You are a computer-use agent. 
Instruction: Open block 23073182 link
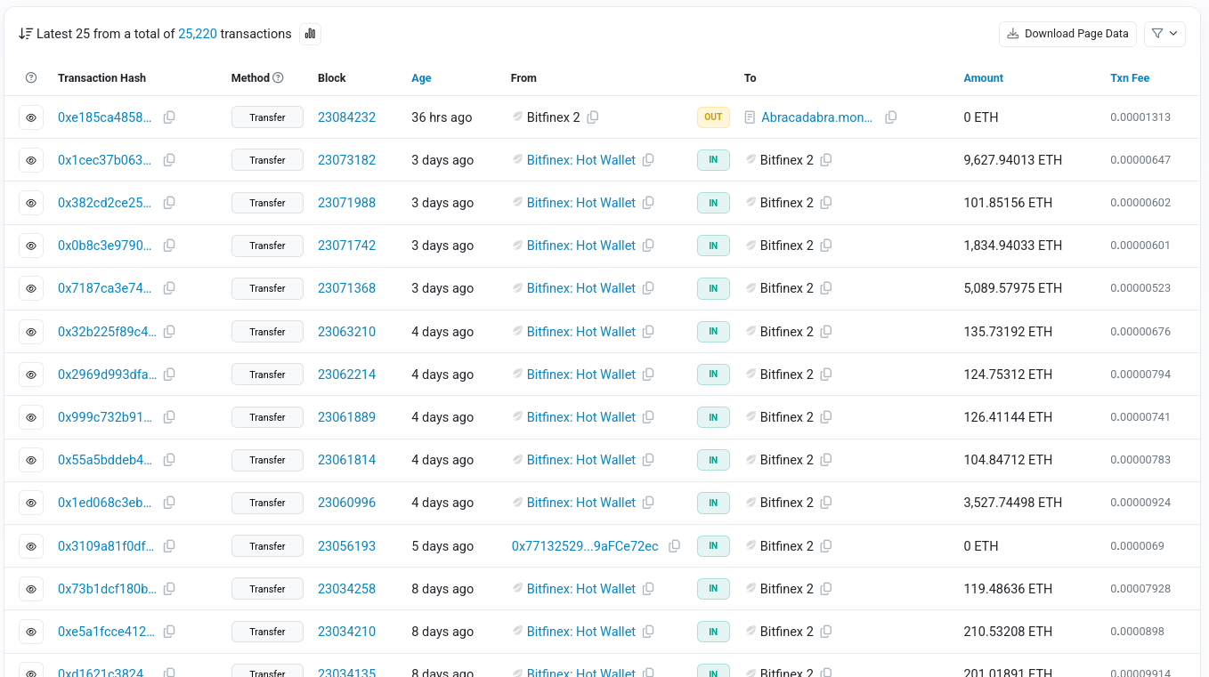pyautogui.click(x=346, y=160)
